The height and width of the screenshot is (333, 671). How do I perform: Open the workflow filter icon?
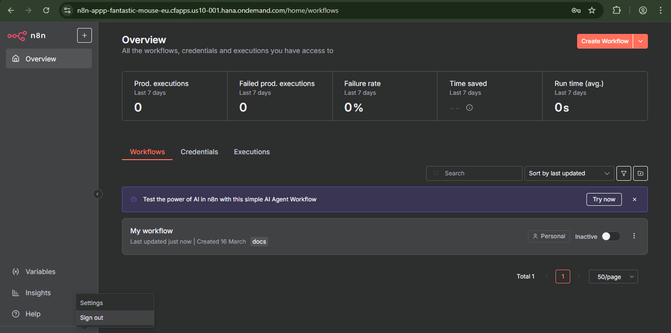623,173
